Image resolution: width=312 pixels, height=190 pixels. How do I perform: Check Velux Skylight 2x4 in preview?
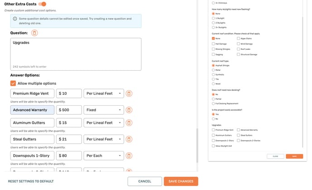tap(213, 146)
